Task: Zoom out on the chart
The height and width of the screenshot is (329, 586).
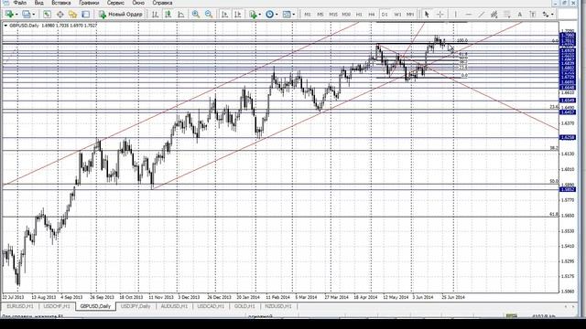Action: tap(209, 15)
